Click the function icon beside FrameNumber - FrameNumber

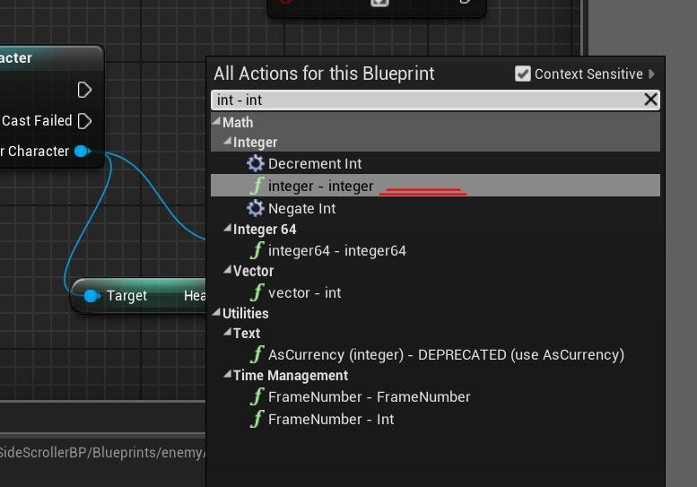pyautogui.click(x=257, y=396)
